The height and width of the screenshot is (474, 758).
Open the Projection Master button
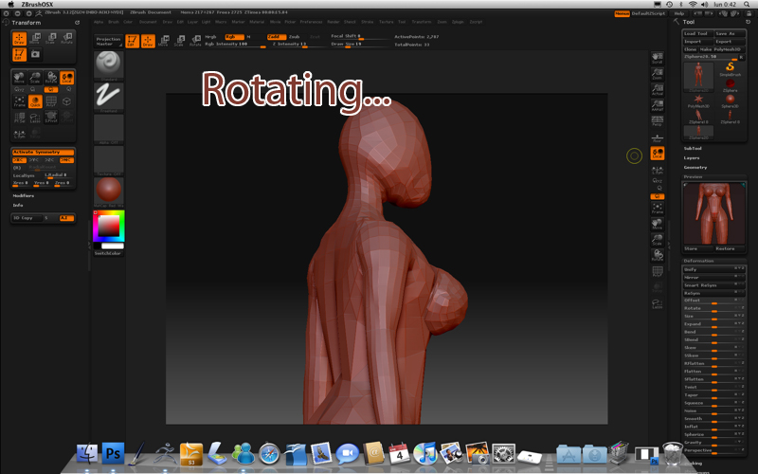click(x=108, y=41)
